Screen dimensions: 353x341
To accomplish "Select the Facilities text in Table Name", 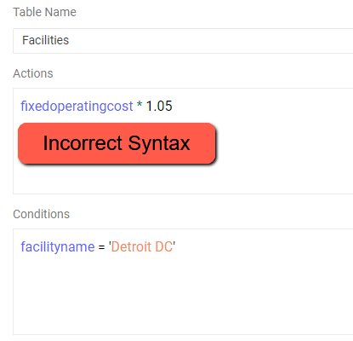I will 46,40.
